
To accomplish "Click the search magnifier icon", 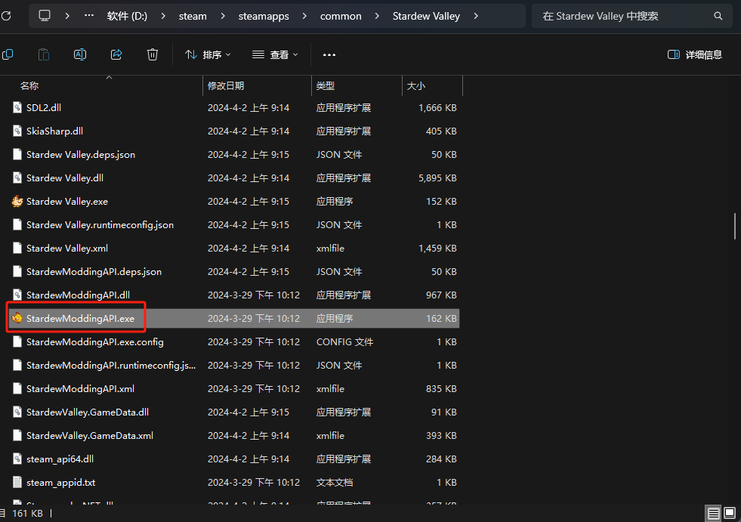I will point(718,16).
